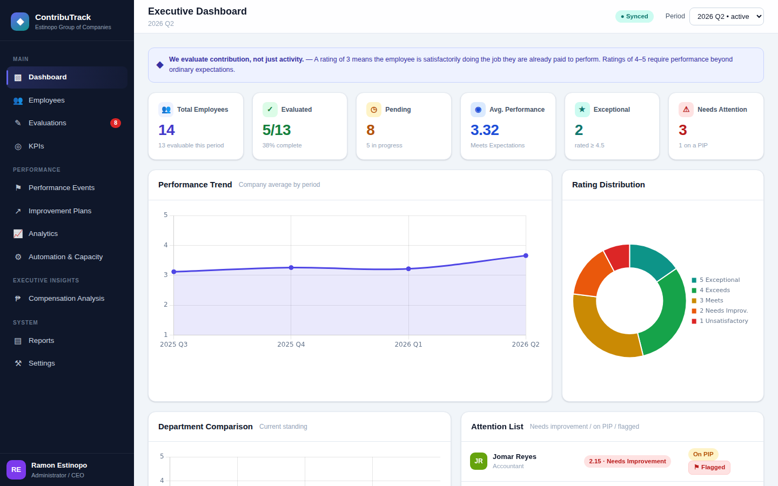Click the Flagged badge for Jomar Reyes
This screenshot has height=486, width=778.
point(709,468)
